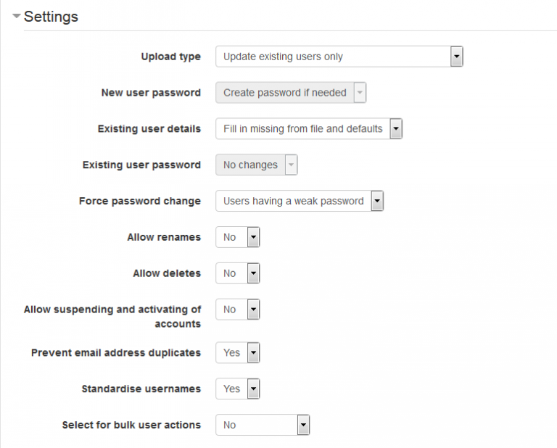Open the Prevent email address duplicates dropdown
Screen dimensions: 557x448
tap(237, 353)
